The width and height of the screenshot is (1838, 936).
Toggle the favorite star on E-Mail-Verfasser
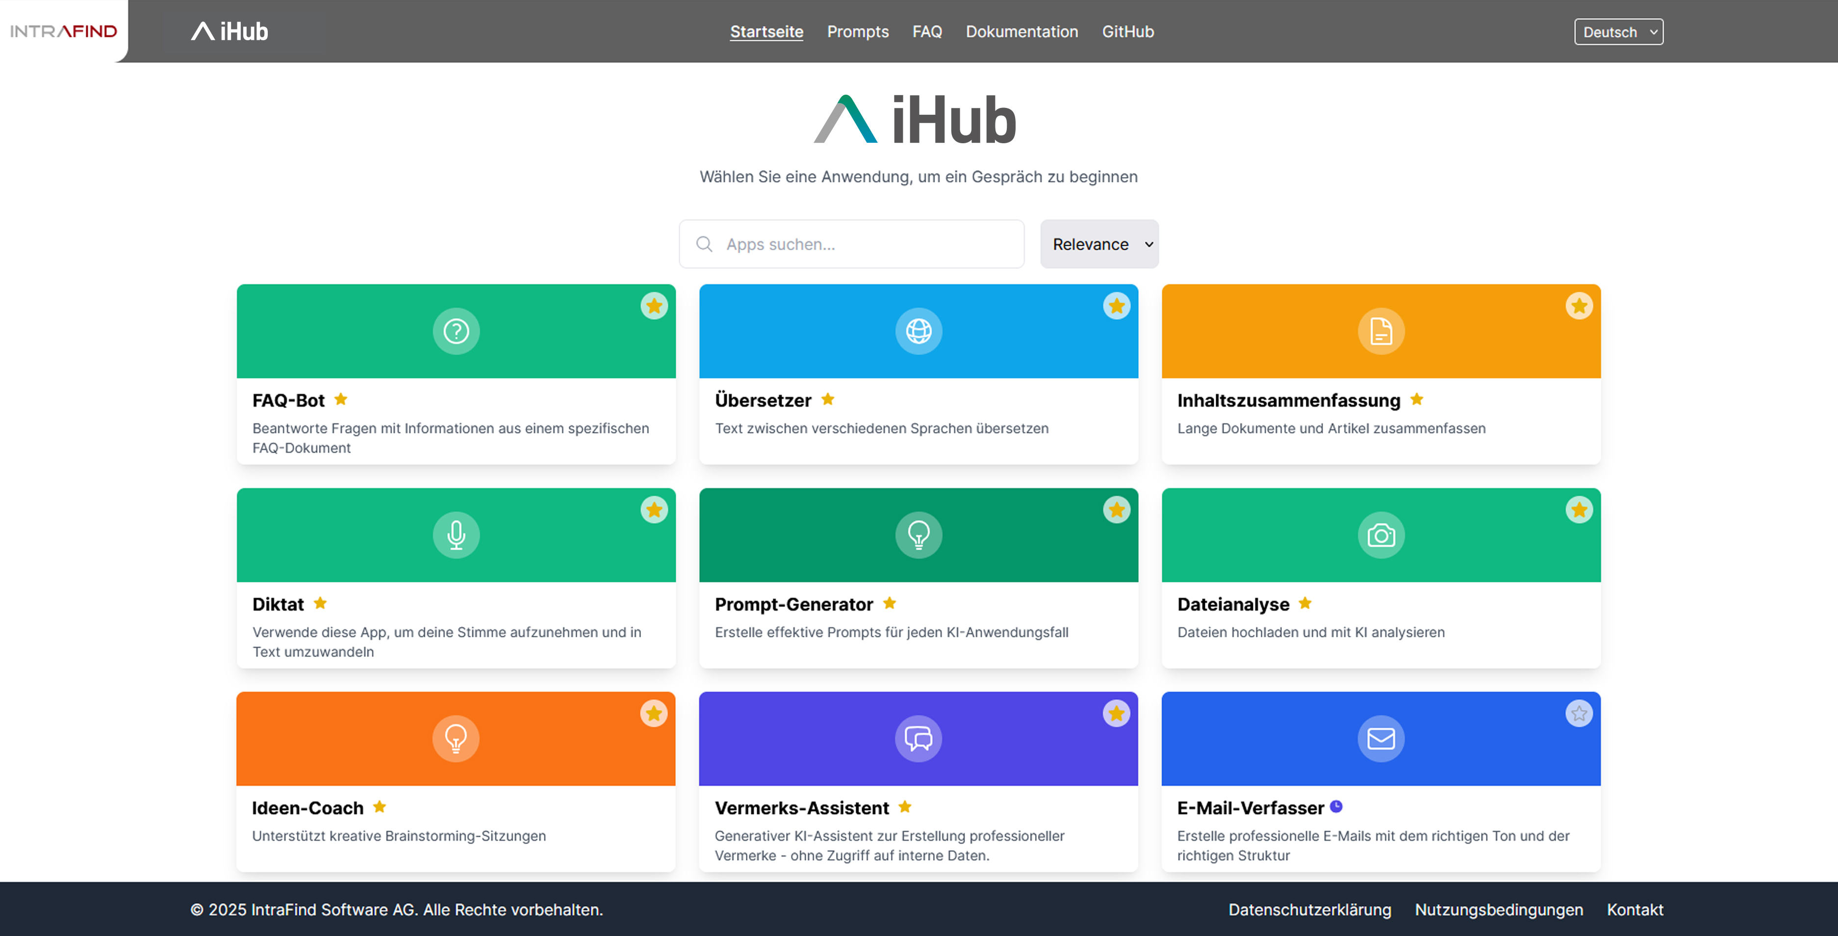point(1579,713)
